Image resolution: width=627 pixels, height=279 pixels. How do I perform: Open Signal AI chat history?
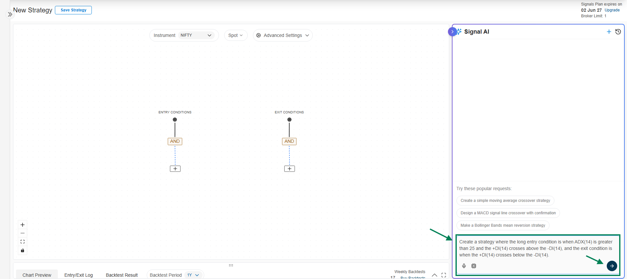point(618,32)
